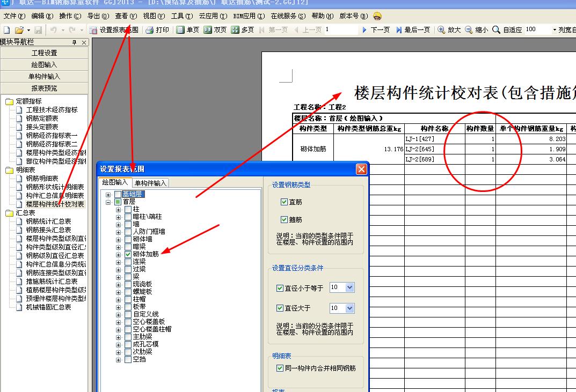Viewport: 576px width, 392px height.
Task: Click the 缩小 zoom out magnifier
Action: pyautogui.click(x=469, y=29)
